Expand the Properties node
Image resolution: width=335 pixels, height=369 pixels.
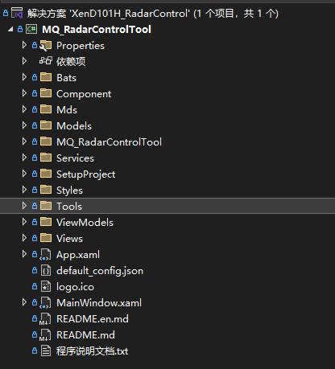coord(24,45)
